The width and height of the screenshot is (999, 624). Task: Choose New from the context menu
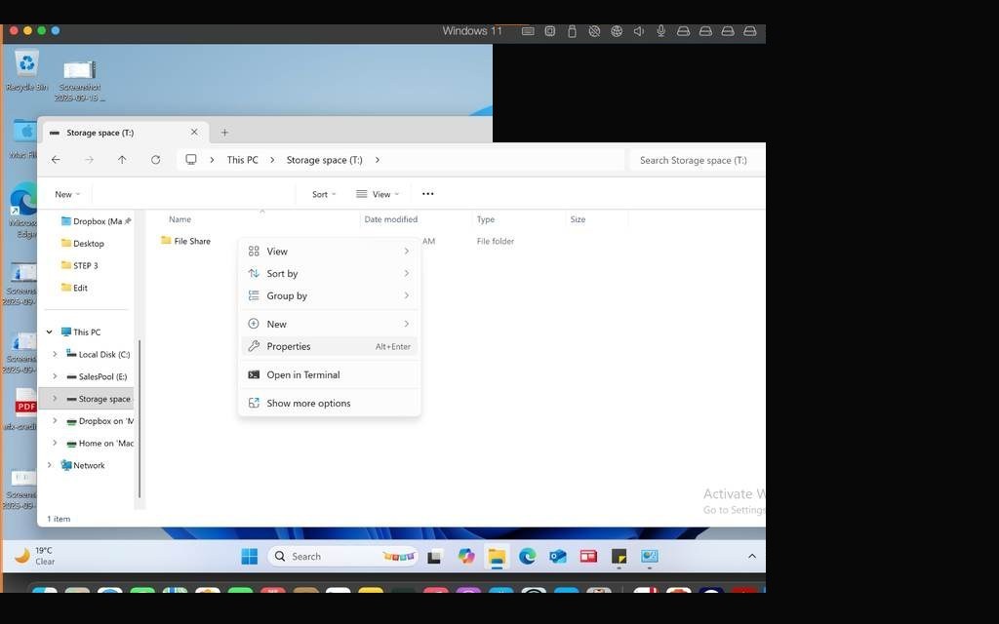[330, 324]
